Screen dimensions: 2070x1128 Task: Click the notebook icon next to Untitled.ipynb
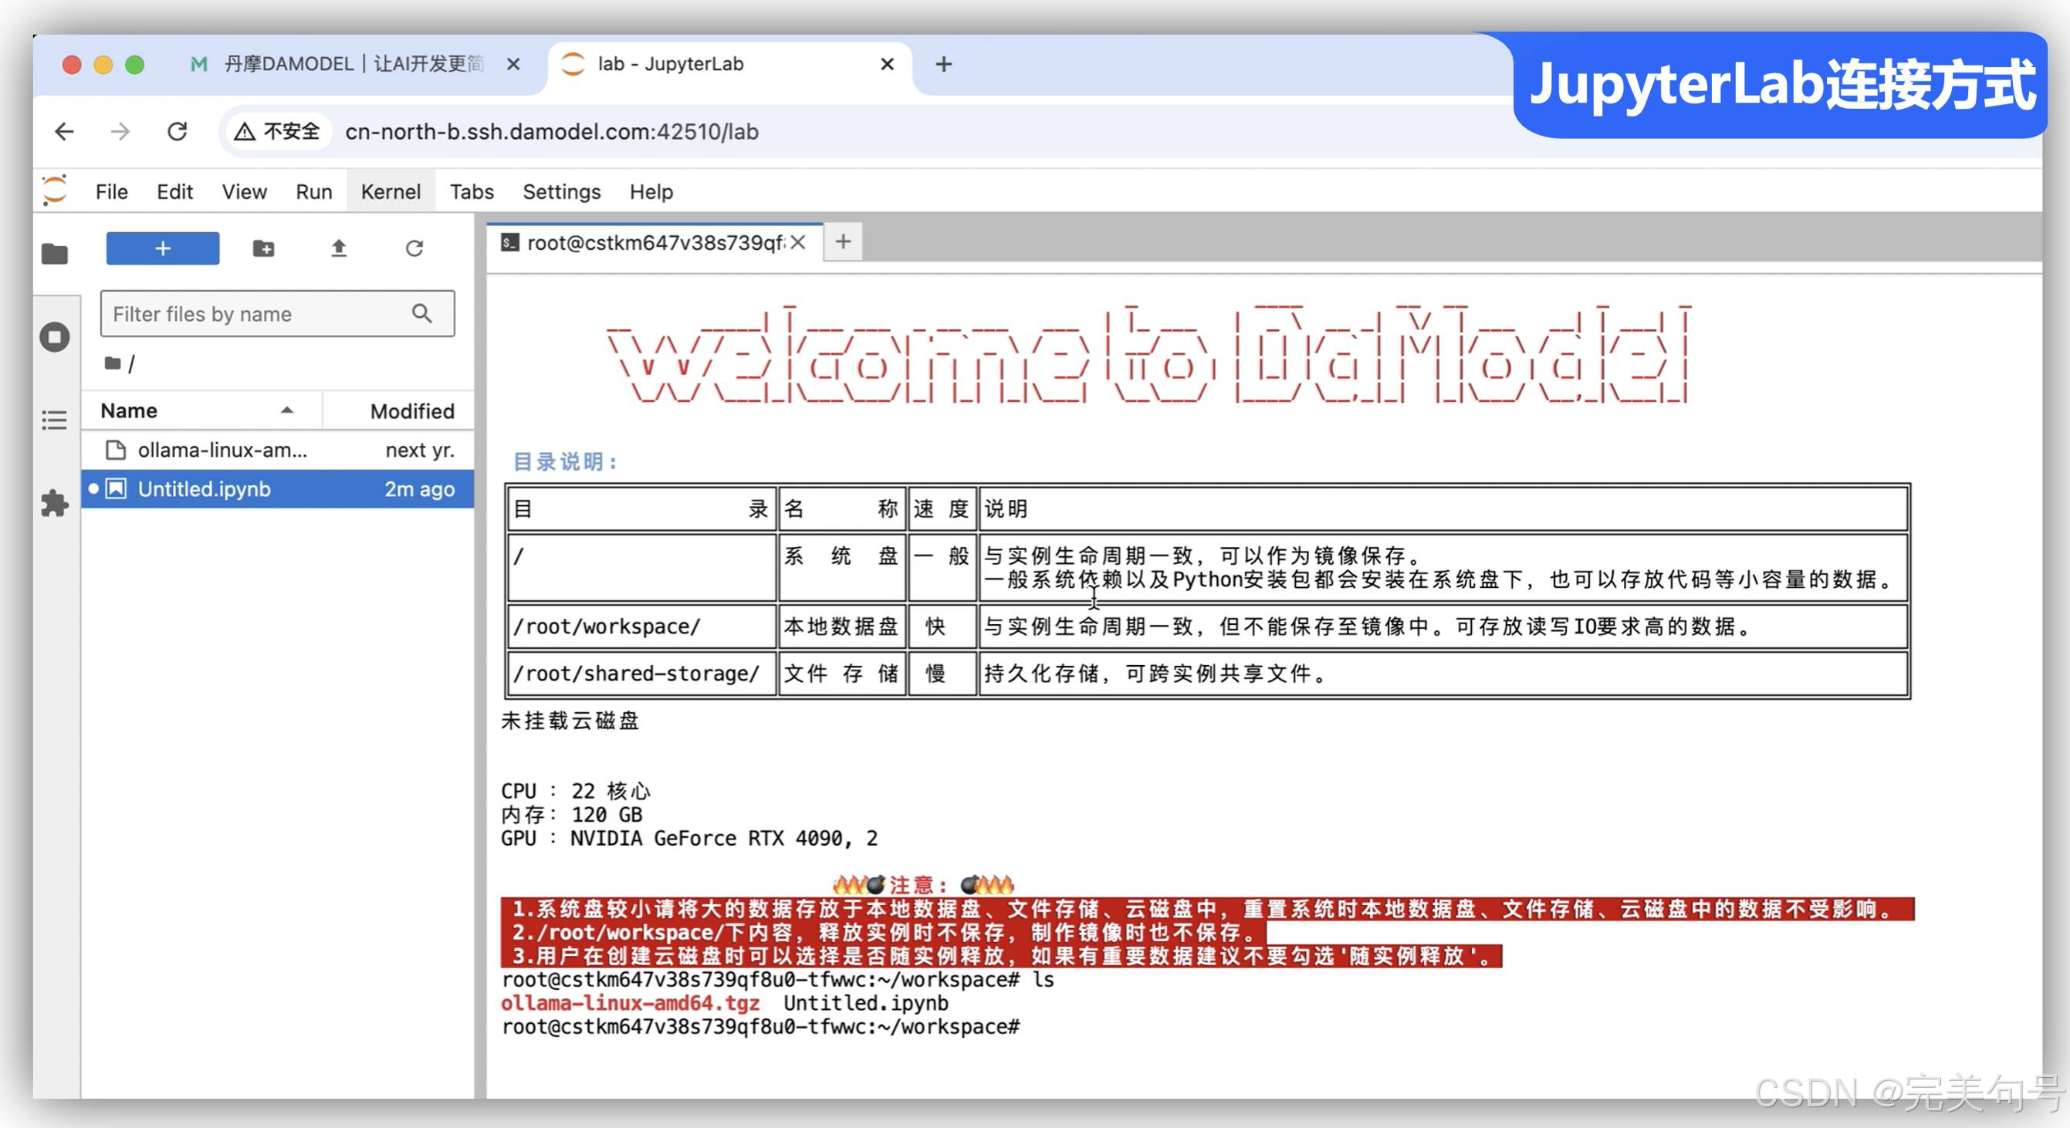tap(117, 488)
